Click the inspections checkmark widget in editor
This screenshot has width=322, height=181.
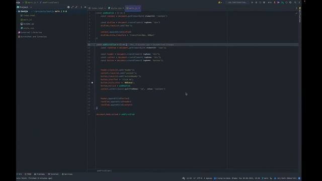[296, 14]
